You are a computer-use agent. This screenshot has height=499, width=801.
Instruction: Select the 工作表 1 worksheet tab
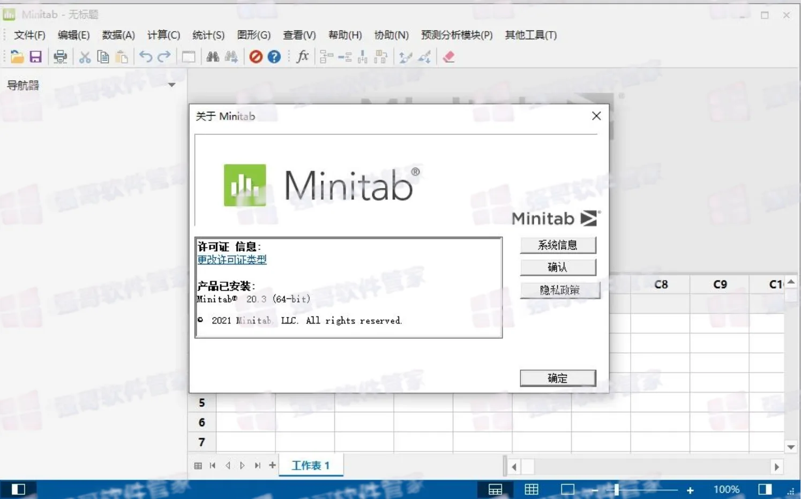pyautogui.click(x=311, y=465)
